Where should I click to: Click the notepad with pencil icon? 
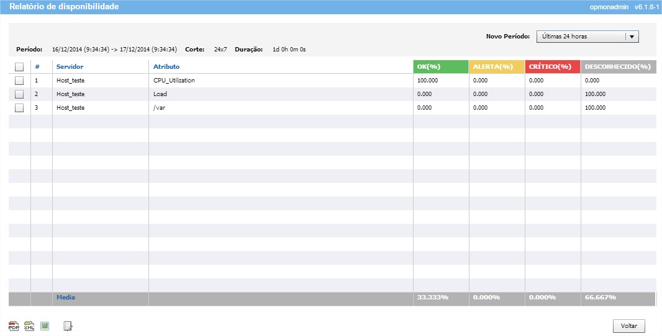click(68, 326)
